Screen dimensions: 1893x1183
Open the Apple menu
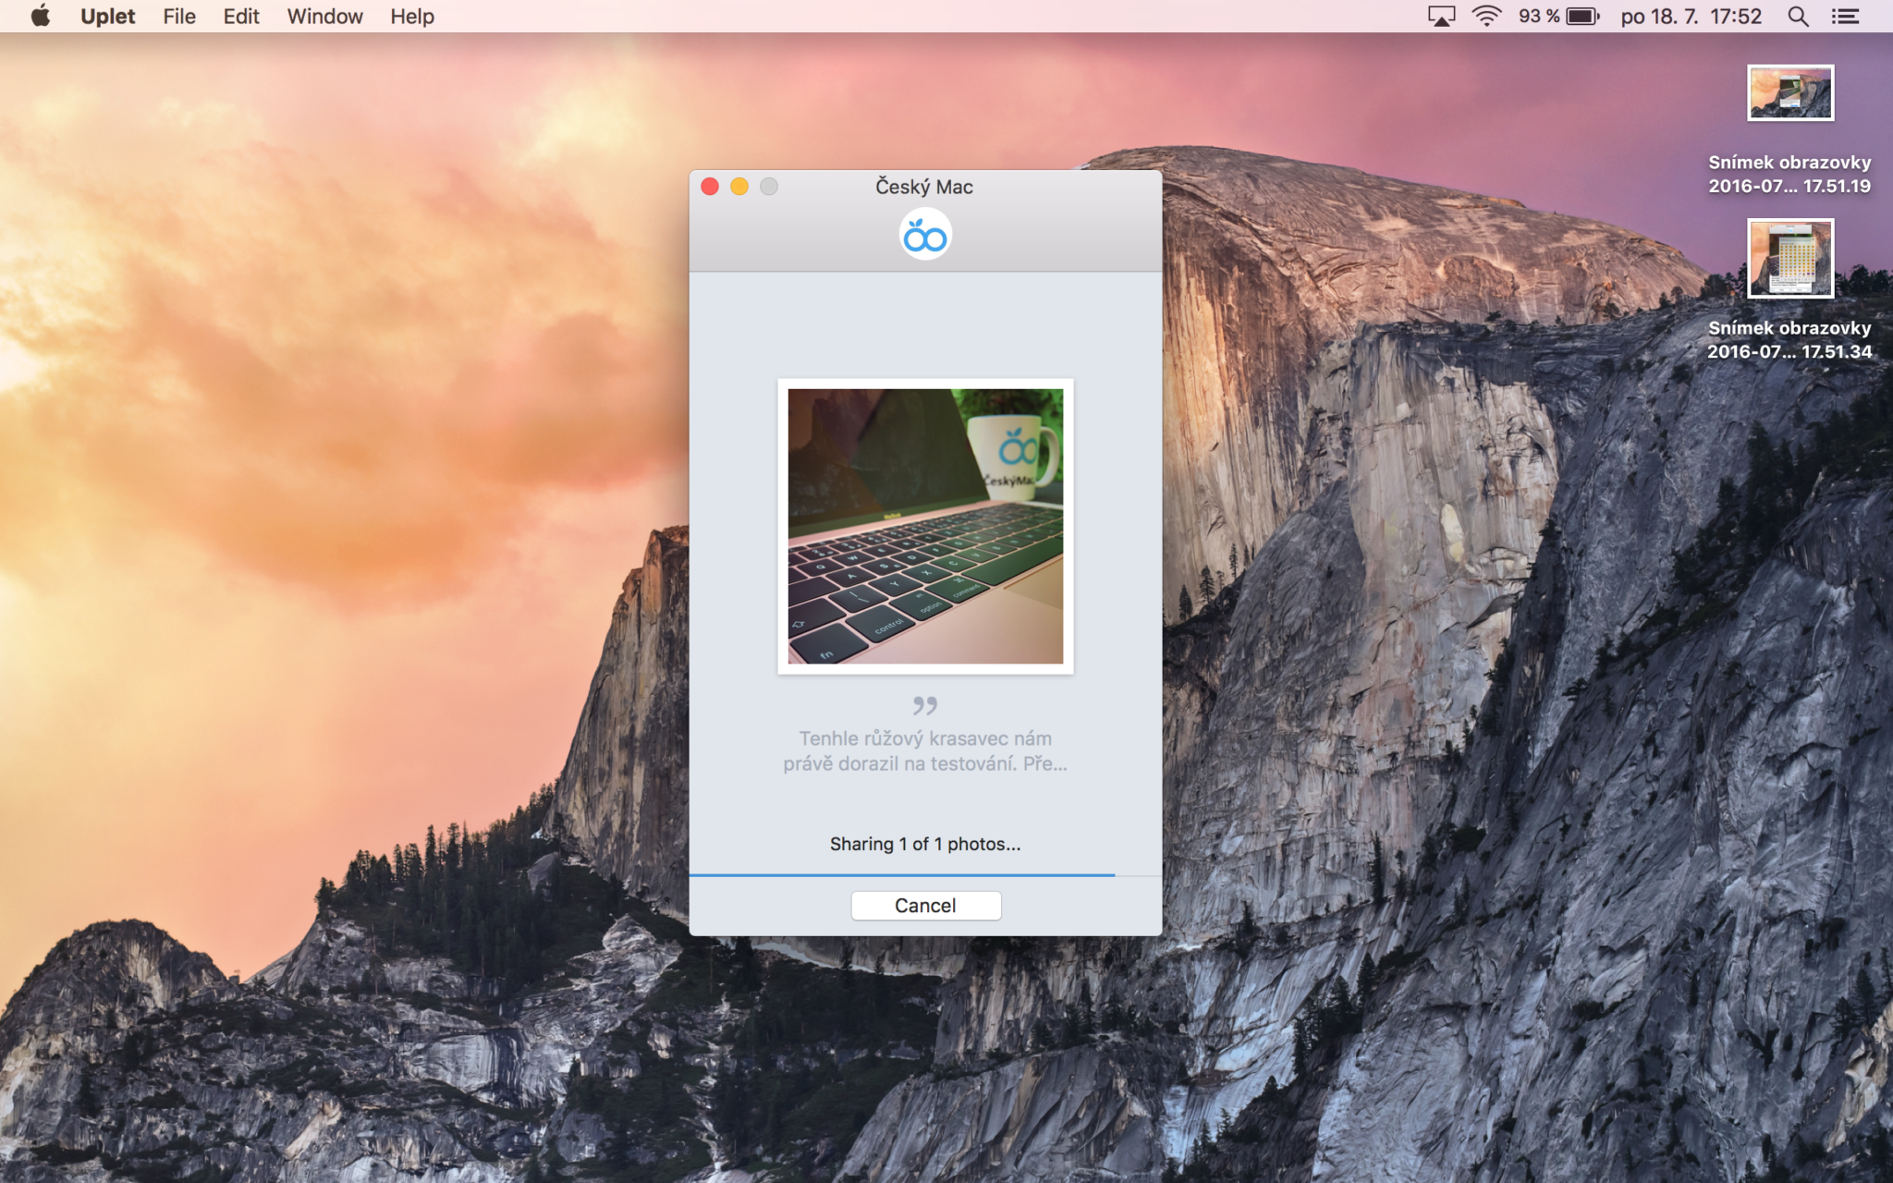pyautogui.click(x=40, y=16)
